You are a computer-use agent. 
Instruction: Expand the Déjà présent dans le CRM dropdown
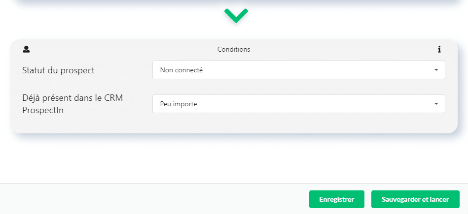pos(298,104)
